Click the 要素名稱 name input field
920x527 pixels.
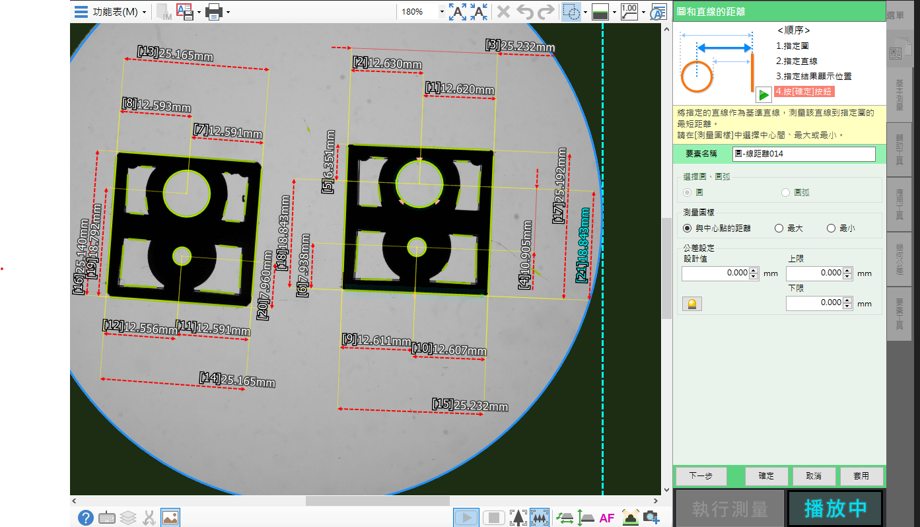coord(803,154)
